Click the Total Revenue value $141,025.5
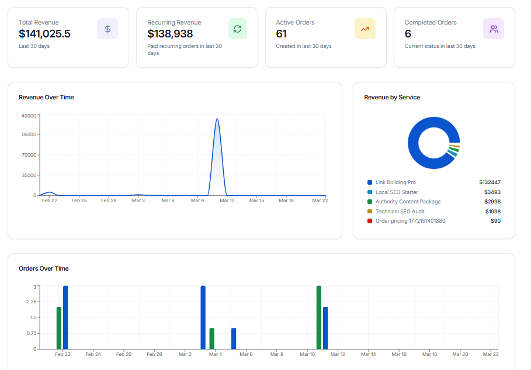Image resolution: width=531 pixels, height=370 pixels. tap(45, 34)
